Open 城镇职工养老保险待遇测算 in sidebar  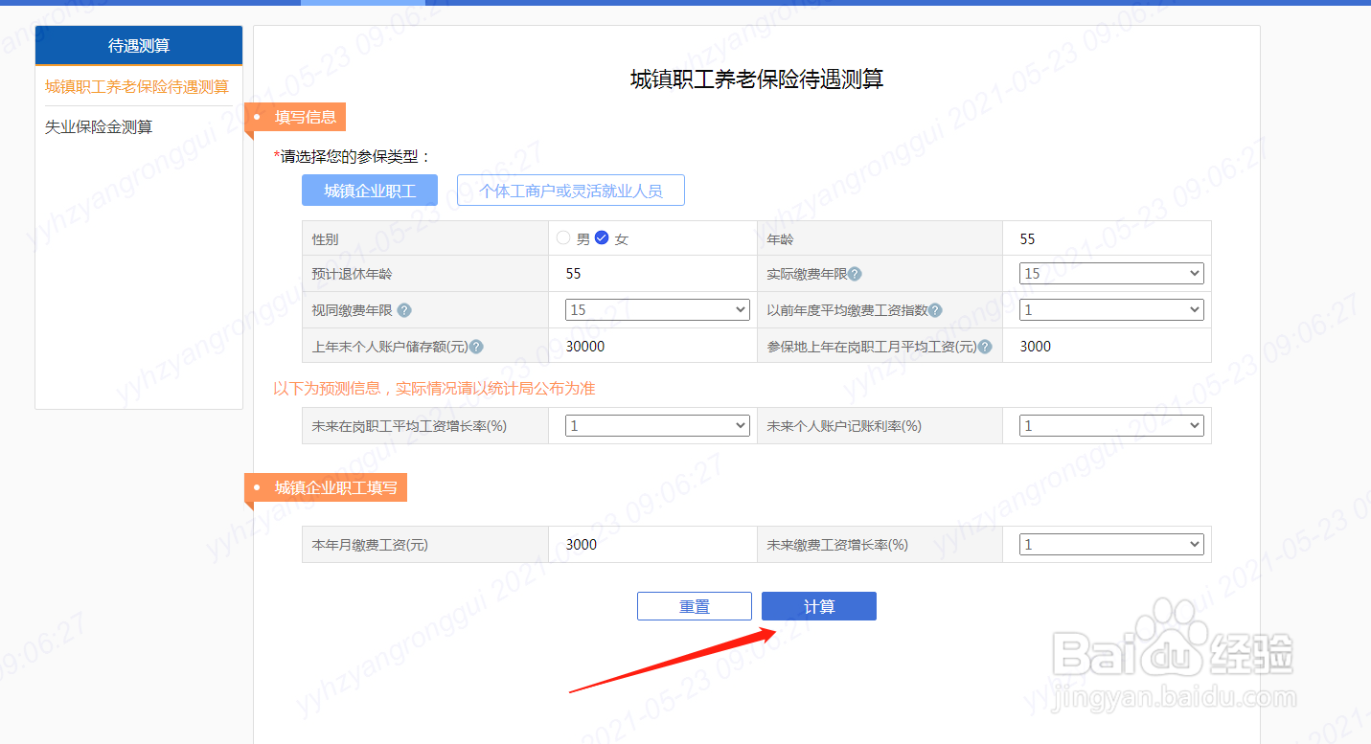(x=137, y=87)
